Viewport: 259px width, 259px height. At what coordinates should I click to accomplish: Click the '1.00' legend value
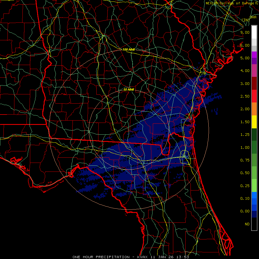click(x=245, y=148)
